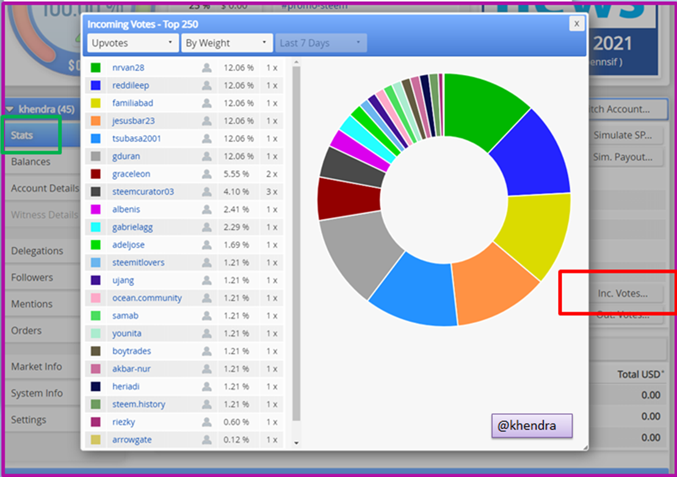Click the dialog resize grip corner
This screenshot has height=477, width=677.
[x=585, y=447]
